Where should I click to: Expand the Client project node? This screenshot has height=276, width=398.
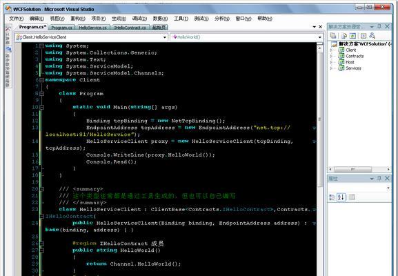[331, 50]
